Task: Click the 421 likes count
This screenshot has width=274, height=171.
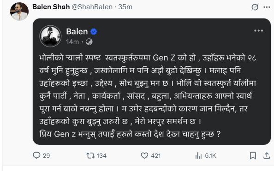Action: (x=156, y=156)
